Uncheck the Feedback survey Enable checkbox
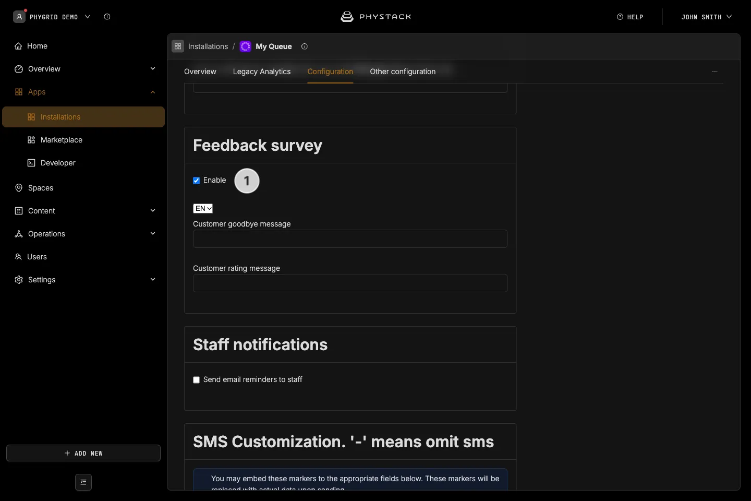Screen dimensions: 751x501 point(197,181)
